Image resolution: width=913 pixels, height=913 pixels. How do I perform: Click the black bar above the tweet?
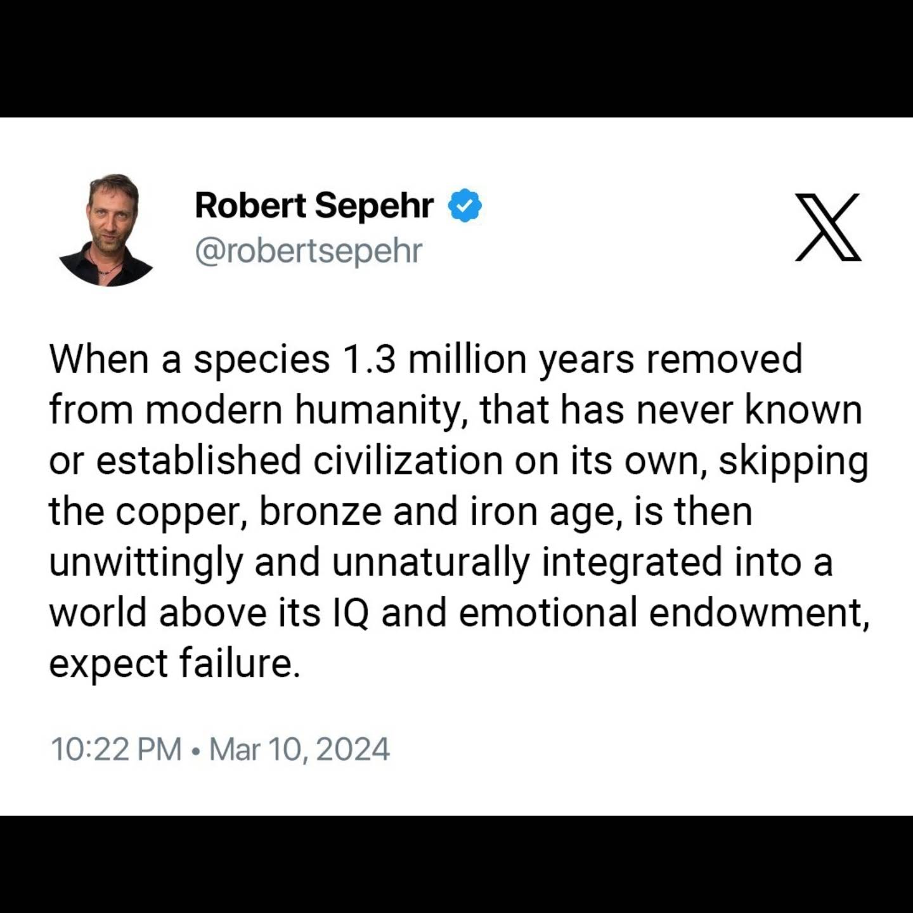click(x=456, y=58)
